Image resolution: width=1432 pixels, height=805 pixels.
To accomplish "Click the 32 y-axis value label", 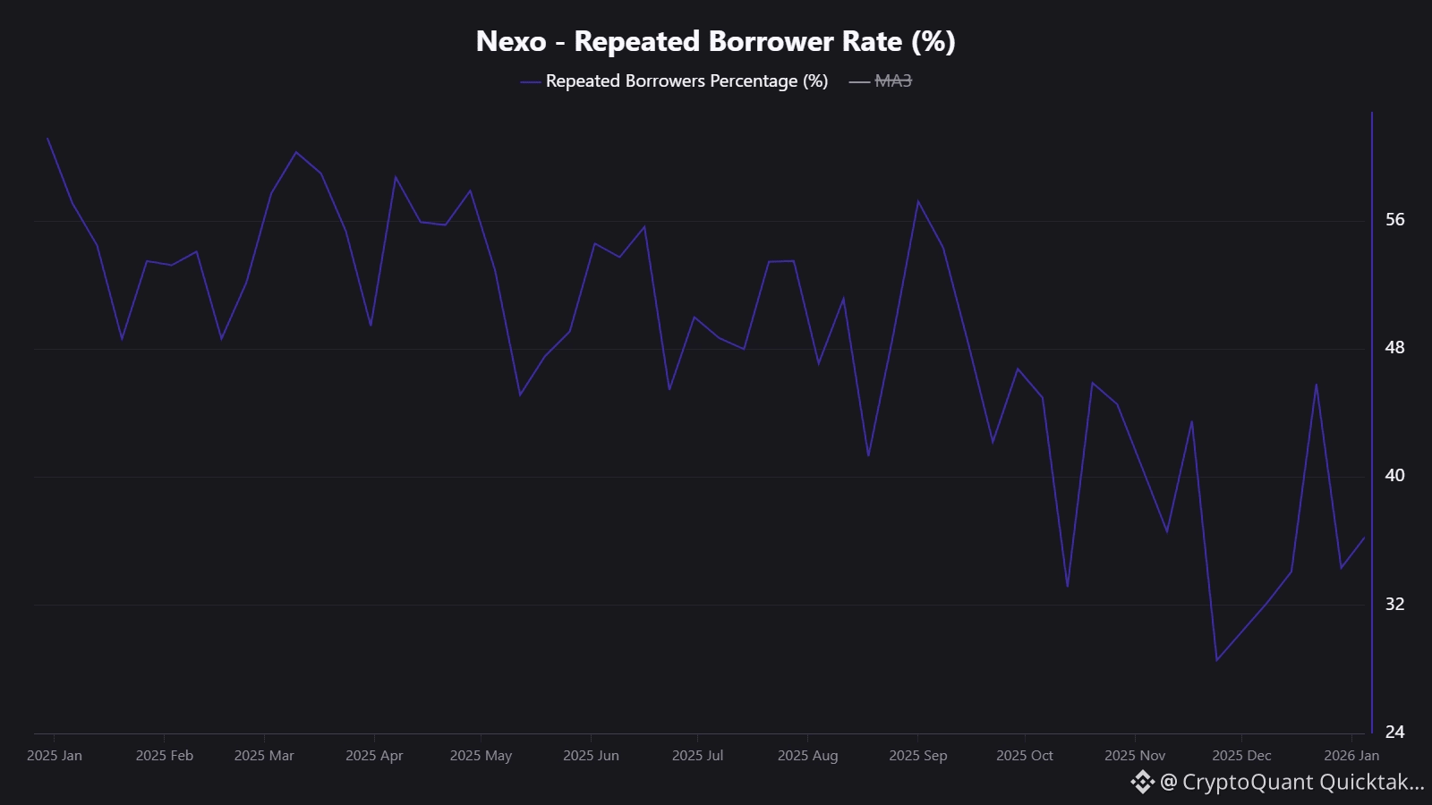I will [x=1394, y=605].
